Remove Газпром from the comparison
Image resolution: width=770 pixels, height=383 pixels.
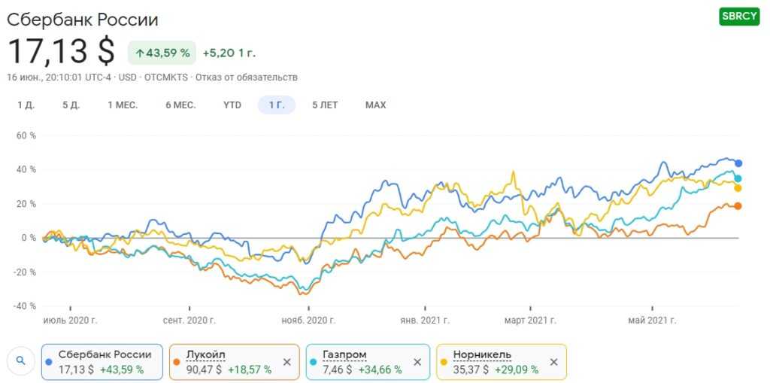(x=417, y=362)
